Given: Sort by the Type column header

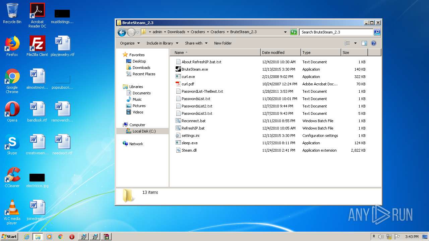Looking at the screenshot, I should pos(321,53).
